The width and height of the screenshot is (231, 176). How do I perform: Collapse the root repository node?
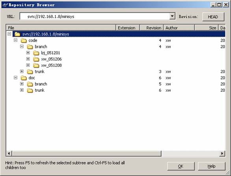point(9,34)
